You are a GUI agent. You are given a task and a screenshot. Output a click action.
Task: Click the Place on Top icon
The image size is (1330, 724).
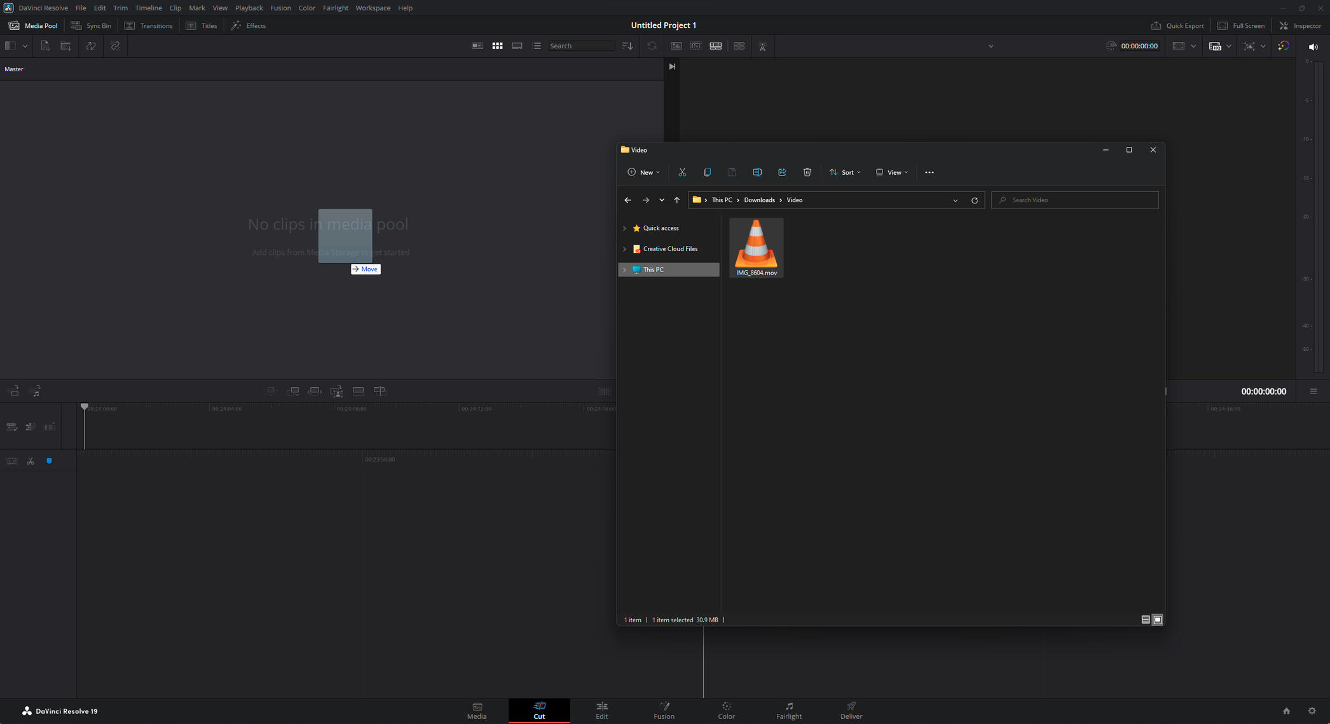click(358, 391)
